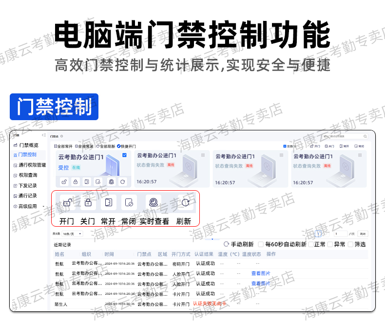Click 全部常开 in the toolbar
The height and width of the screenshot is (323, 385).
[x=63, y=146]
